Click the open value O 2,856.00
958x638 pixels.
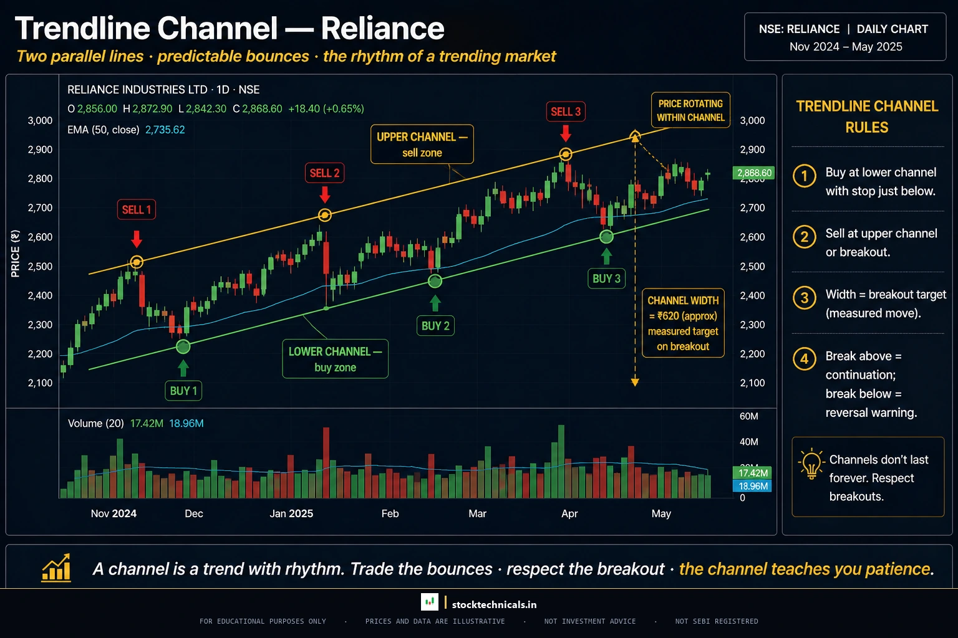coord(92,108)
